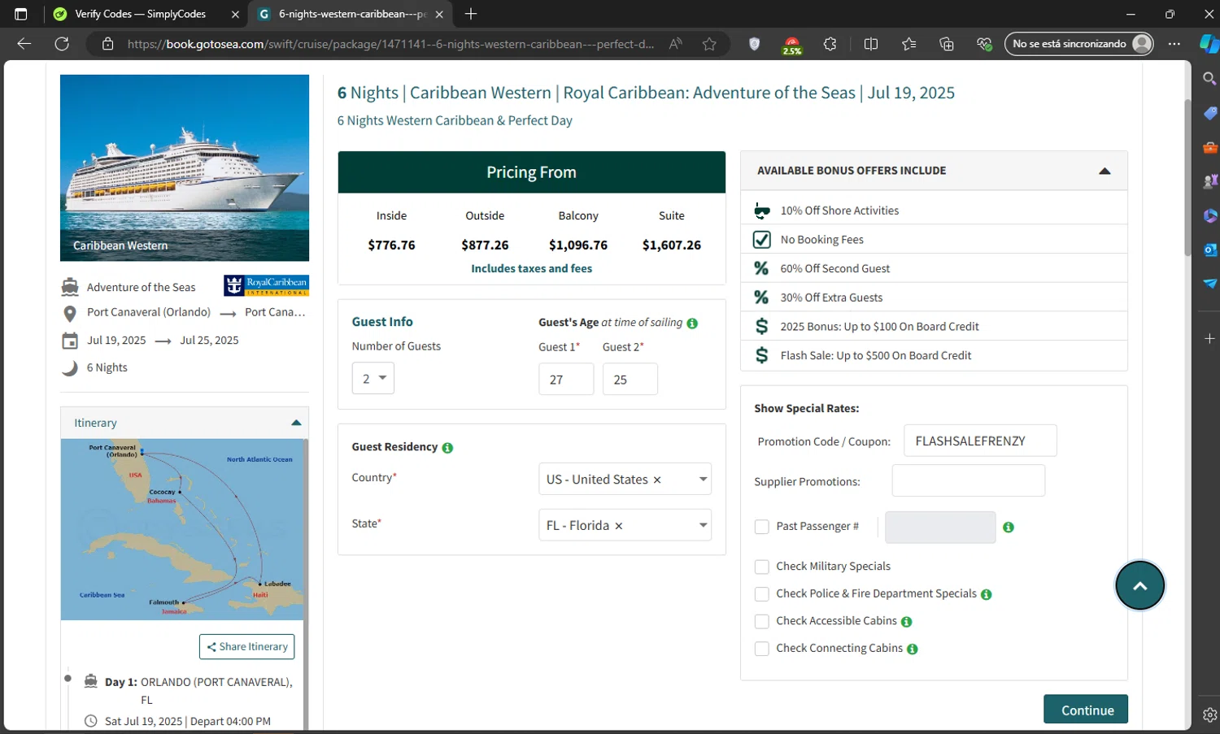Click the Guest 1 age field

point(566,380)
